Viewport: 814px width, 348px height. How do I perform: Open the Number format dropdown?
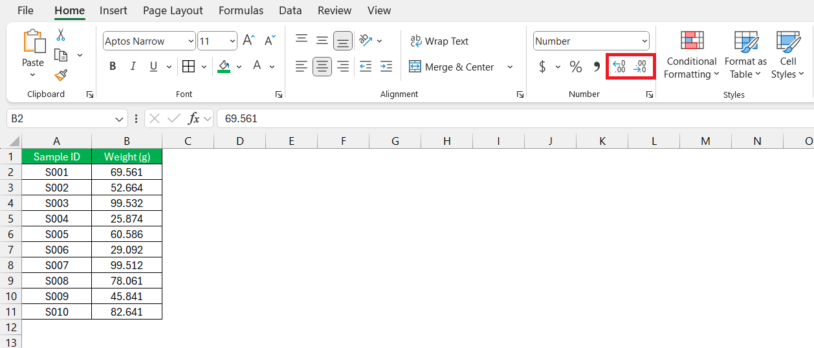644,41
